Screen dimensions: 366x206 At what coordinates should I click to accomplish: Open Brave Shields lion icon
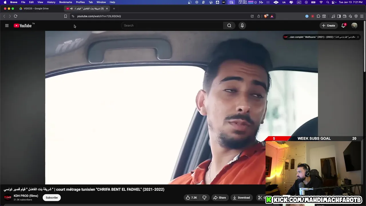tap(266, 16)
